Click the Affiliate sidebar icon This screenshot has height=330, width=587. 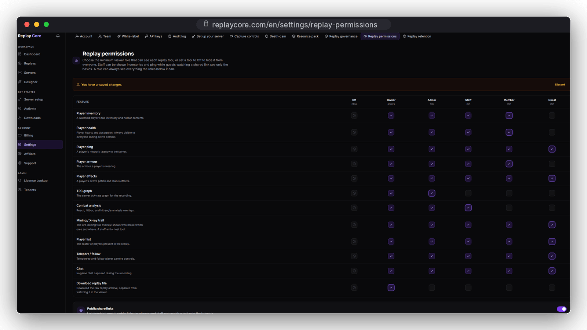pos(20,154)
